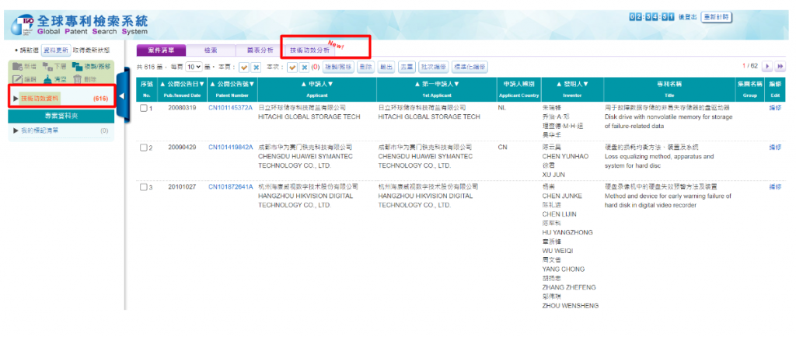Image resolution: width=796 pixels, height=337 pixels.
Task: Click the 02:54:51 countdown timer
Action: [x=652, y=17]
